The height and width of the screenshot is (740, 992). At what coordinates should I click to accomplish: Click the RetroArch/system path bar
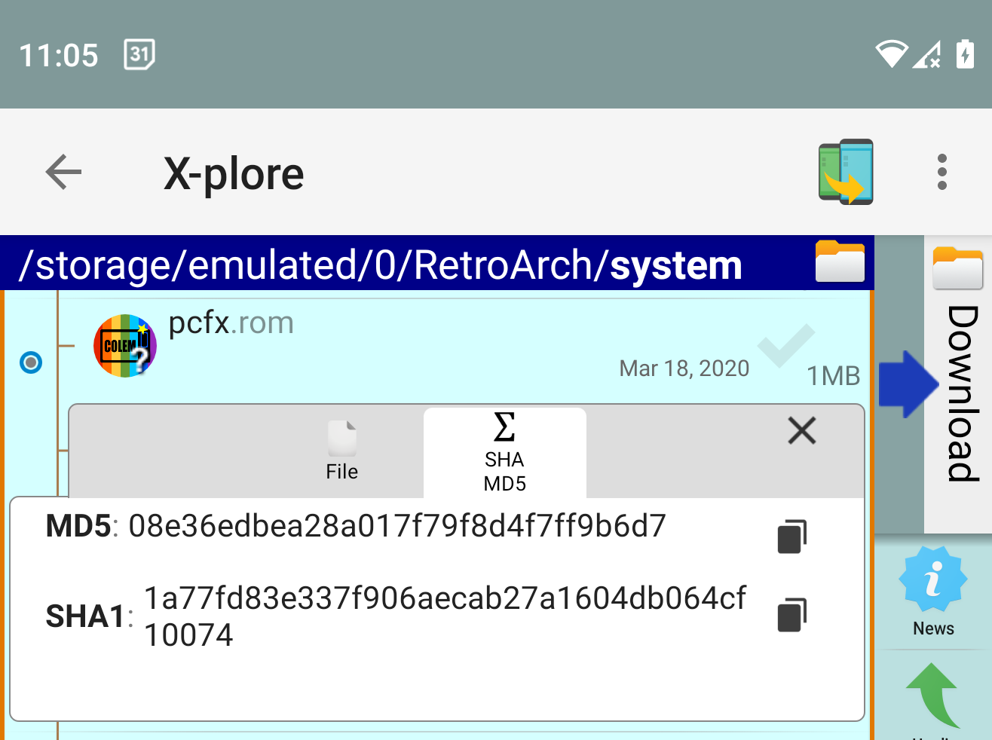tap(377, 263)
